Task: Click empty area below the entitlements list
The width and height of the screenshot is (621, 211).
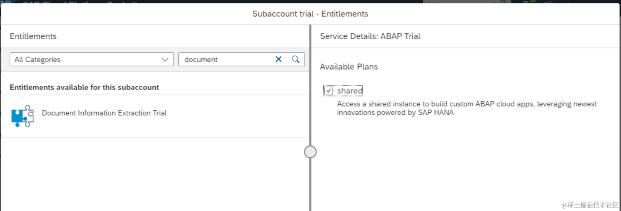Action: [x=154, y=175]
